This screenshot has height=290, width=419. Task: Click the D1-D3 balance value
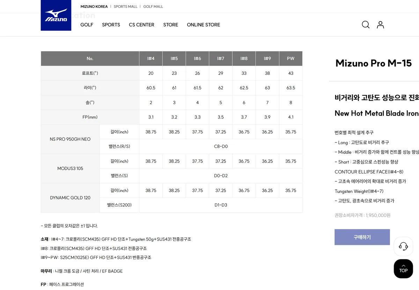(221, 205)
